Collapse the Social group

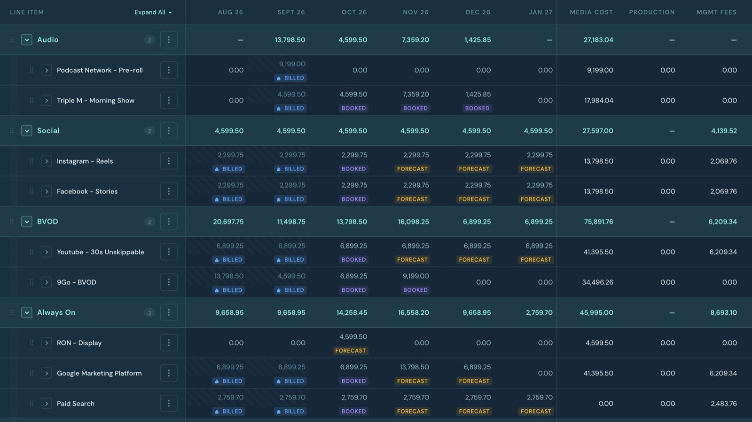pyautogui.click(x=27, y=131)
